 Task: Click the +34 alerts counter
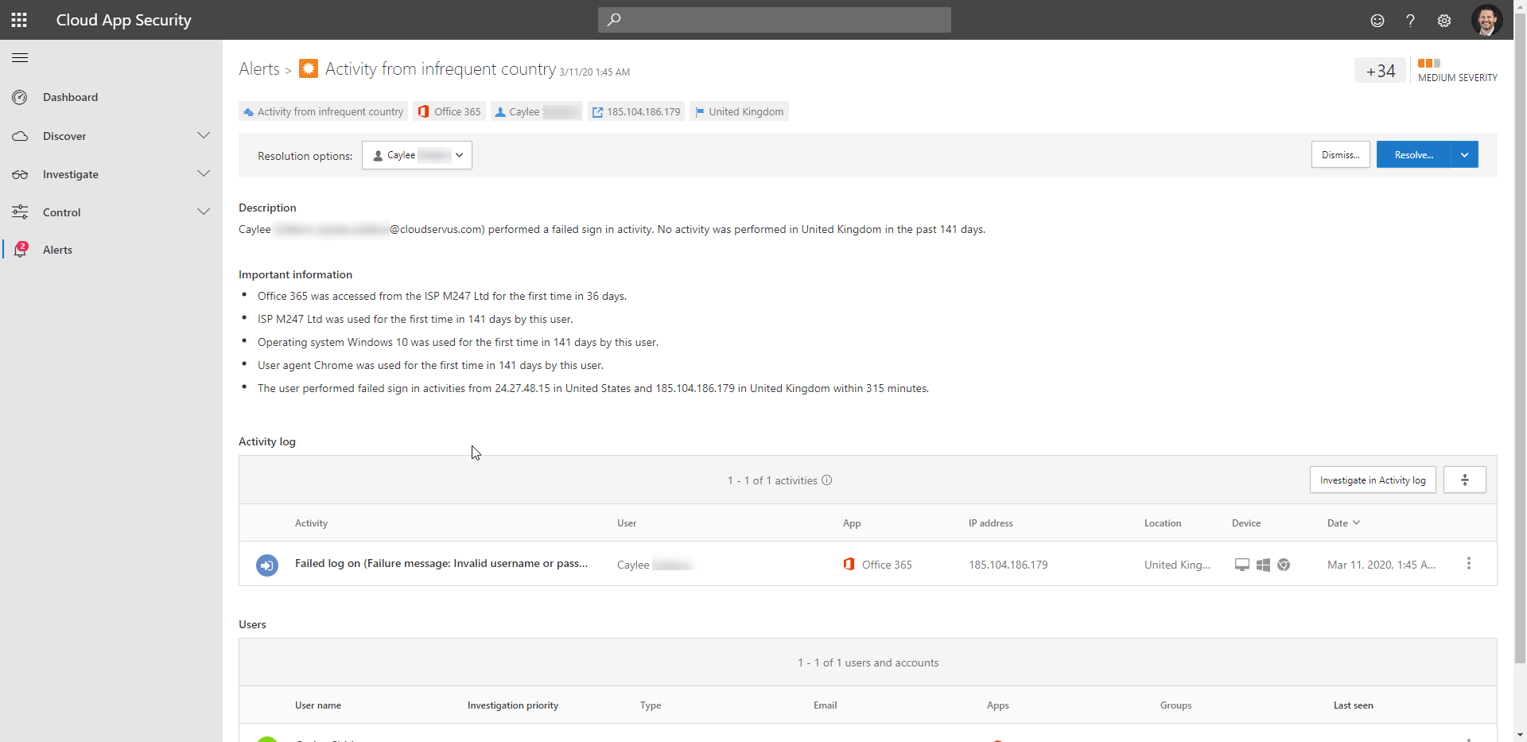coord(1381,71)
